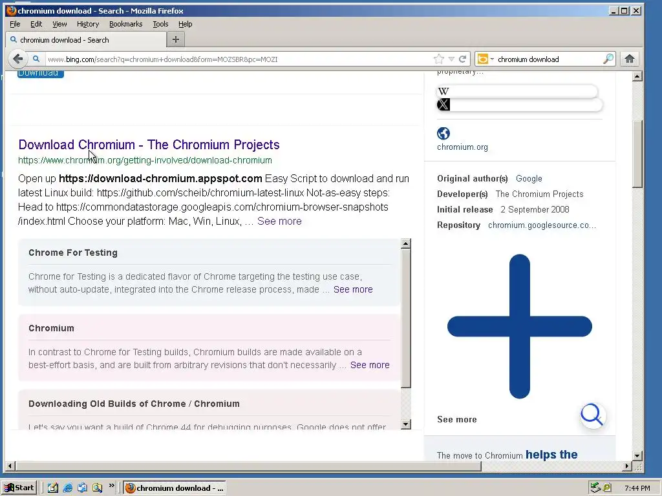Click the address bar URL field
662x496 pixels.
coord(239,59)
